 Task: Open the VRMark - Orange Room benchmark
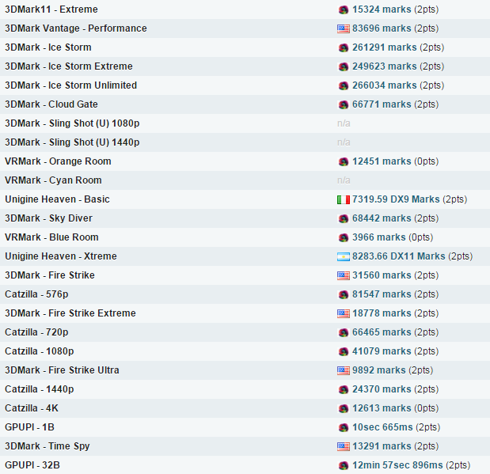(x=58, y=161)
